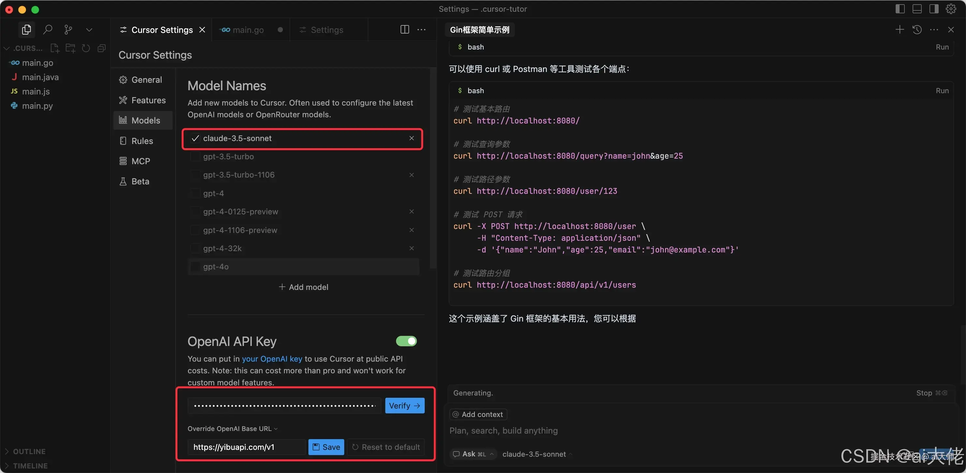Open the settings gear in title bar
The image size is (966, 473).
coord(951,9)
